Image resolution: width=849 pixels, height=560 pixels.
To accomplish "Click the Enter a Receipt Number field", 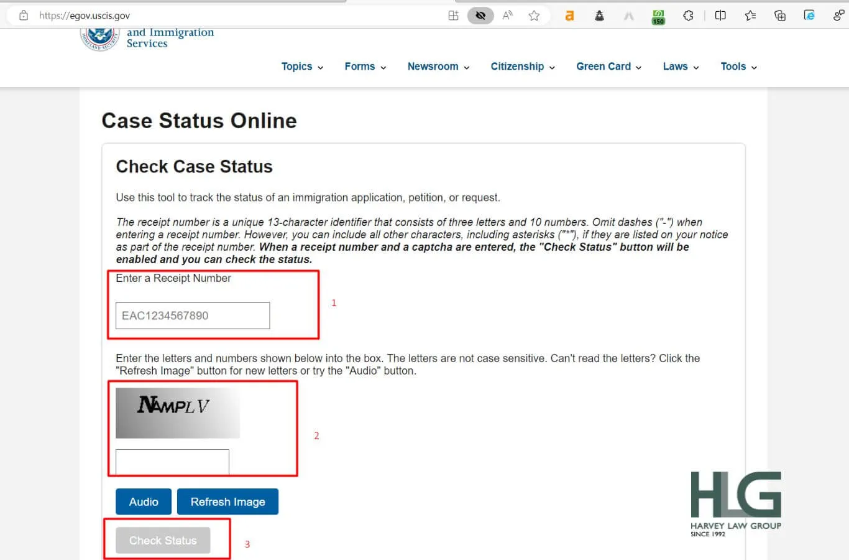I will pyautogui.click(x=193, y=315).
